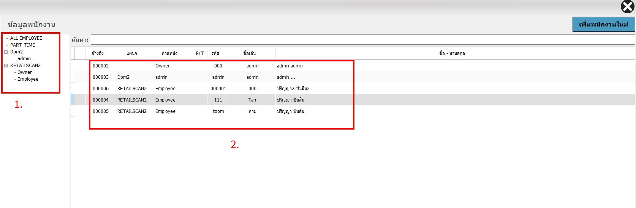Click the row selector of row 000004
636x208 pixels.
click(73, 100)
